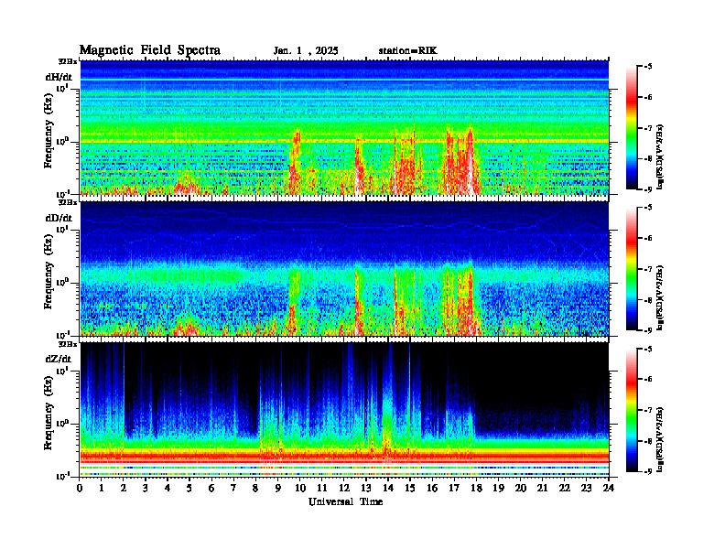Screen dimensions: 725x560
Task: Select the "dH/dt" panel label
Action: [59, 77]
